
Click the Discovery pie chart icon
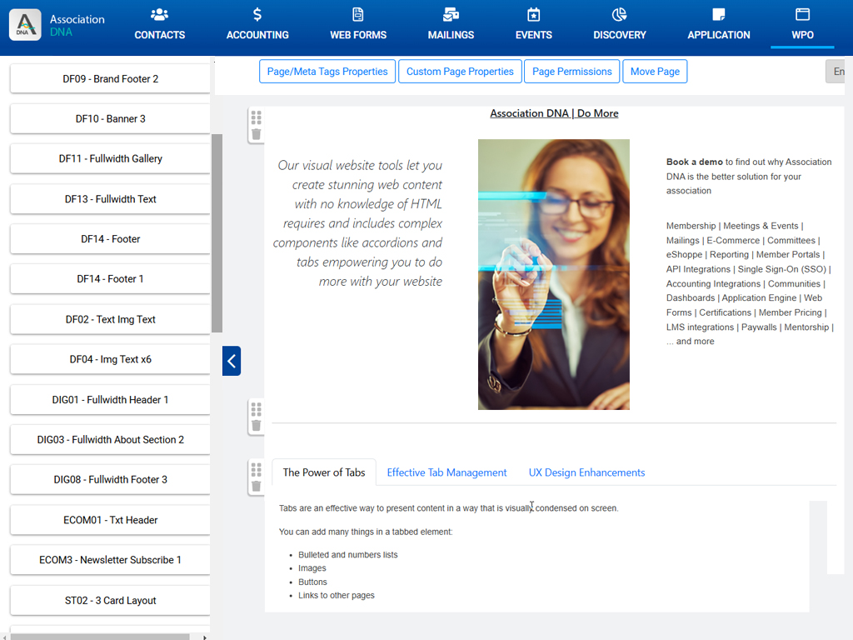click(620, 14)
